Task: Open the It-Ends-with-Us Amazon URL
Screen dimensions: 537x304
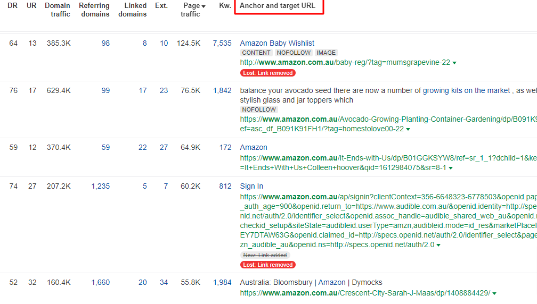Action: tap(388, 163)
